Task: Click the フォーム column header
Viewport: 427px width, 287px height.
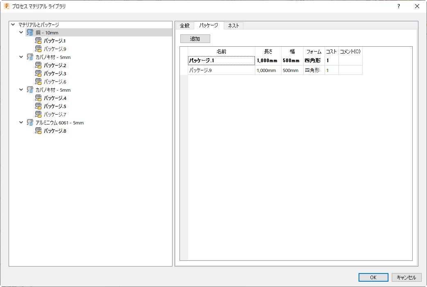Action: pyautogui.click(x=314, y=52)
